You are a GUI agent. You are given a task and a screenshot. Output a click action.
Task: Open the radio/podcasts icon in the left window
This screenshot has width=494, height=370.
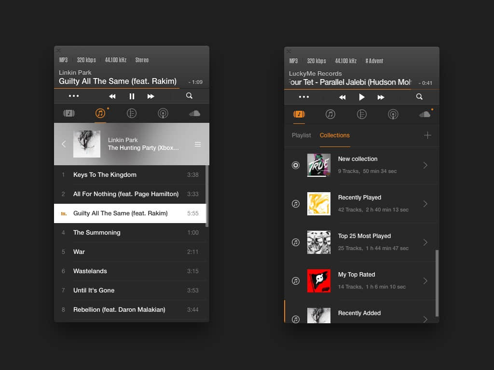[x=163, y=113]
